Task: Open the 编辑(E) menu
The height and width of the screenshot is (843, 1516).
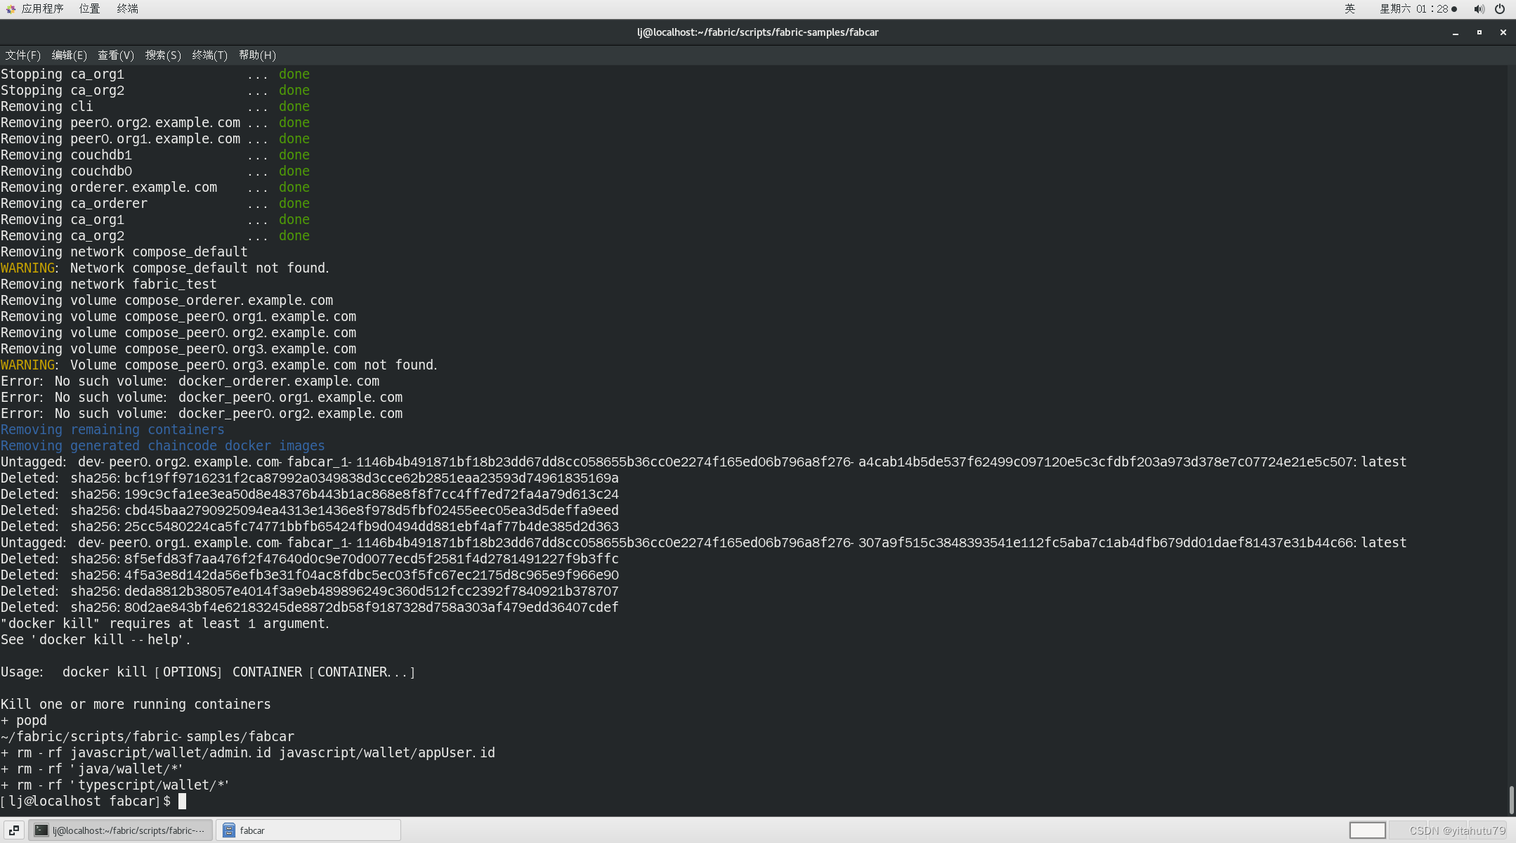Action: pos(70,55)
